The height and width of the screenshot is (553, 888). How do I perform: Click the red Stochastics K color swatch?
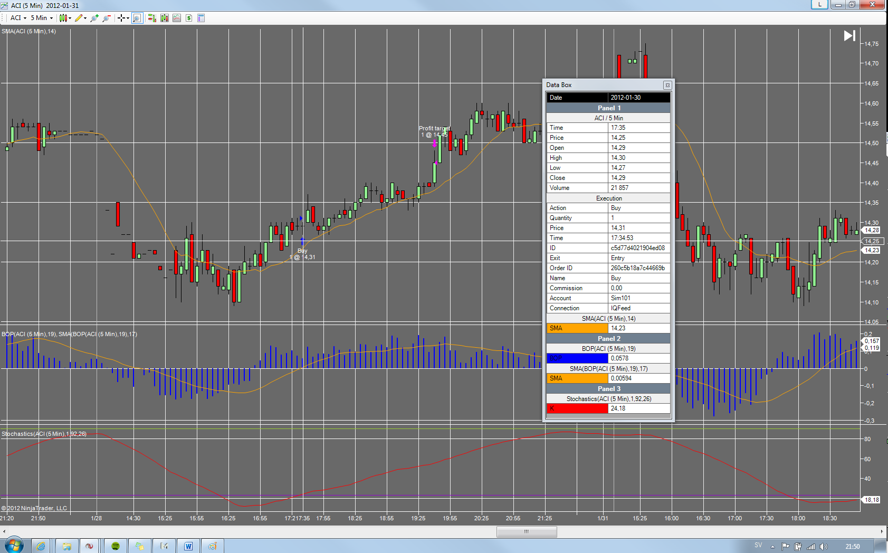coord(577,408)
